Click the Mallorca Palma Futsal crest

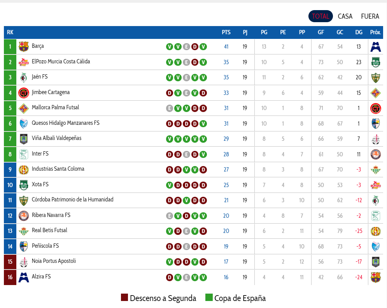[24, 108]
